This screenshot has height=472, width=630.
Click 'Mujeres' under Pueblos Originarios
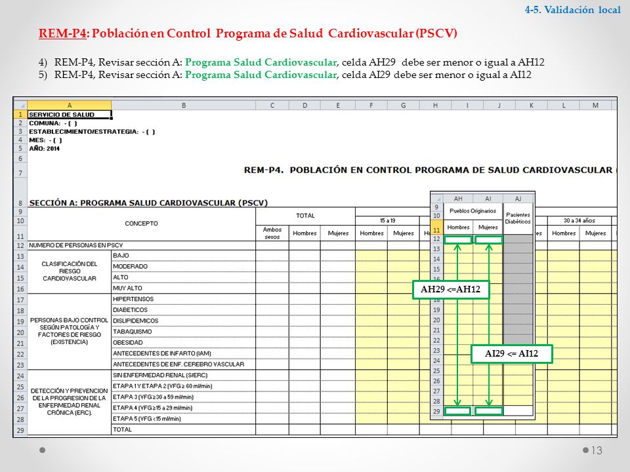[488, 227]
